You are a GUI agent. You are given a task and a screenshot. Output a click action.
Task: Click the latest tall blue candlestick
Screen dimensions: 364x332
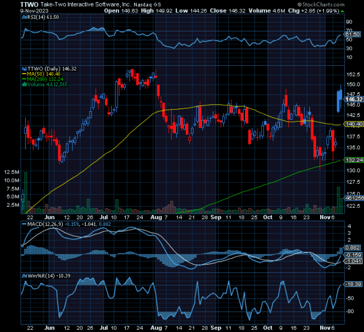339,101
